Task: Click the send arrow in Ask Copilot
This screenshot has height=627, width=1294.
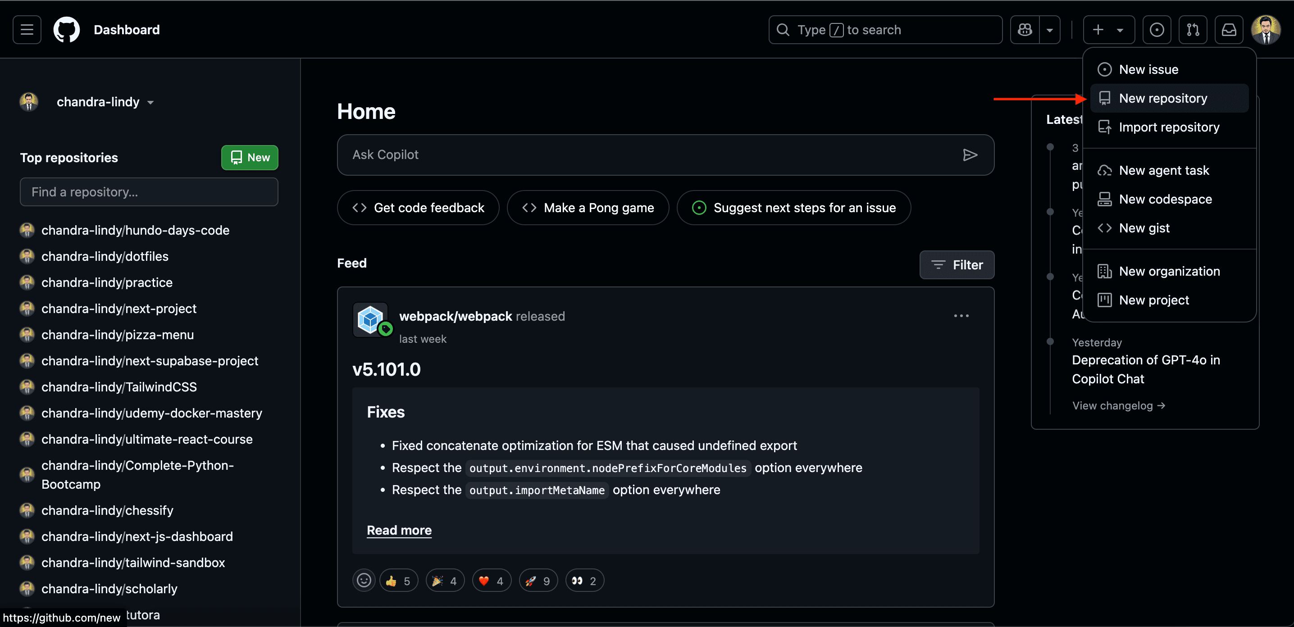Action: [970, 154]
